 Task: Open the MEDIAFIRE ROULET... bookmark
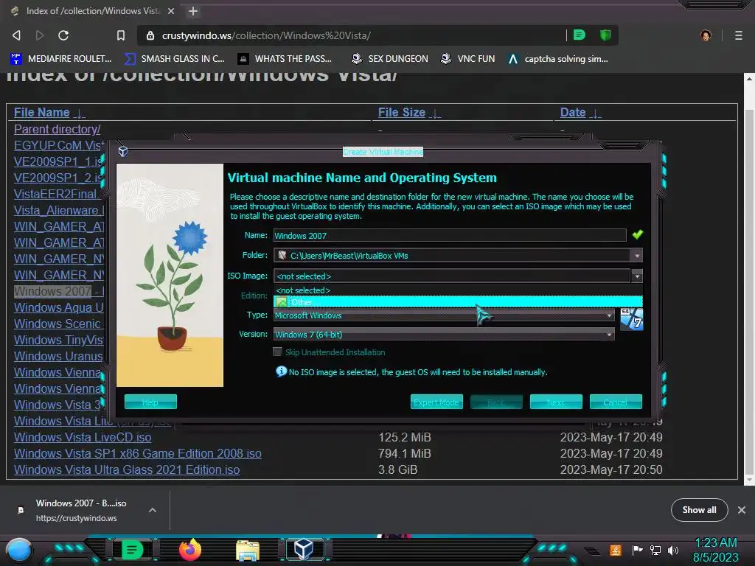tap(60, 59)
